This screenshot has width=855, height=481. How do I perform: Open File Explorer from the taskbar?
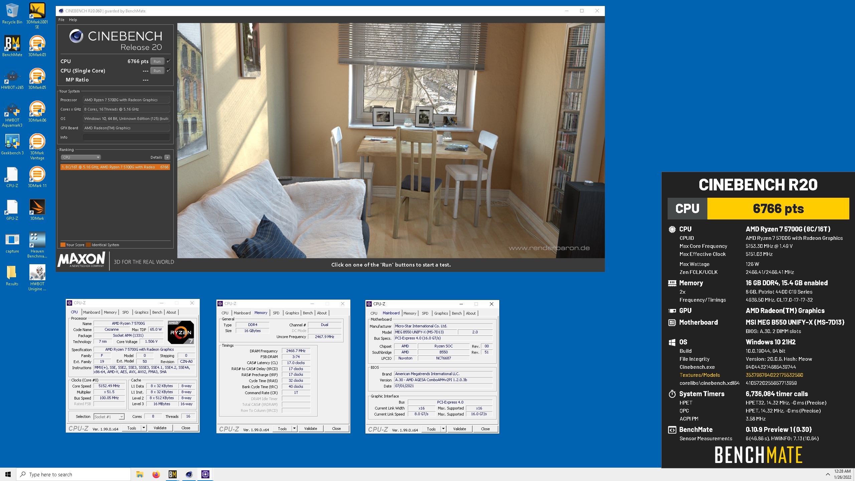tap(140, 474)
